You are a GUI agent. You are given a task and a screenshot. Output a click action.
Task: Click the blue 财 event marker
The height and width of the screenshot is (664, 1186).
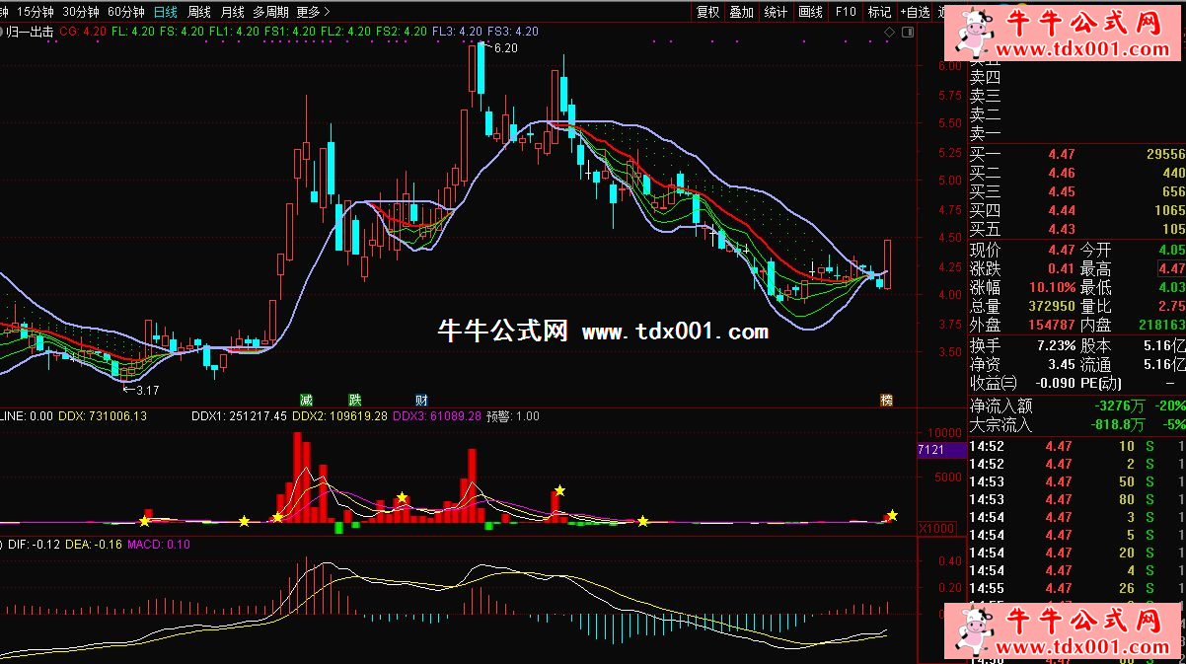pyautogui.click(x=421, y=400)
